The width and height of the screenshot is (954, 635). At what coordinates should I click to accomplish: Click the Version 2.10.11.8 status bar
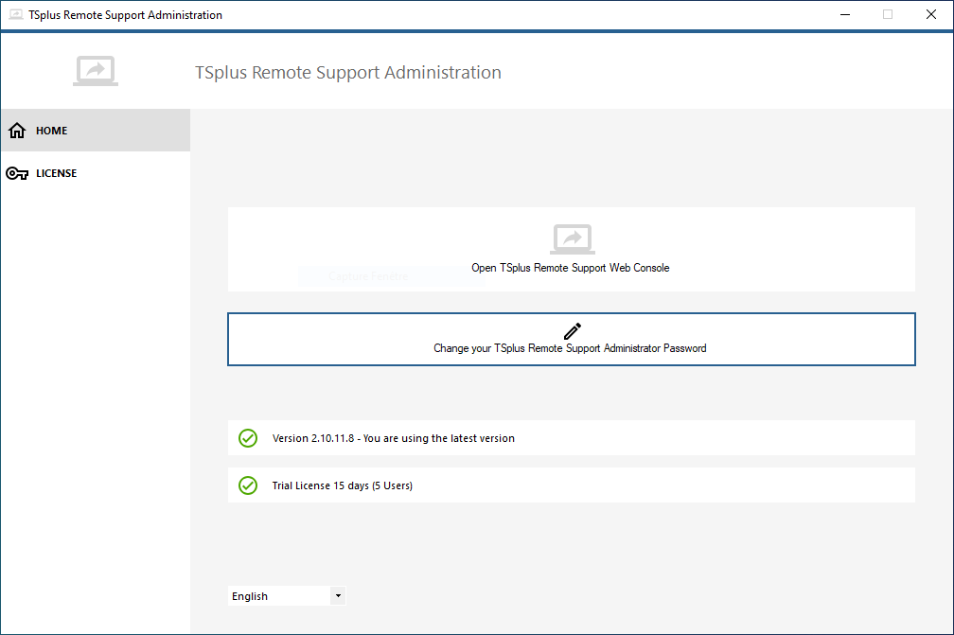click(x=571, y=437)
